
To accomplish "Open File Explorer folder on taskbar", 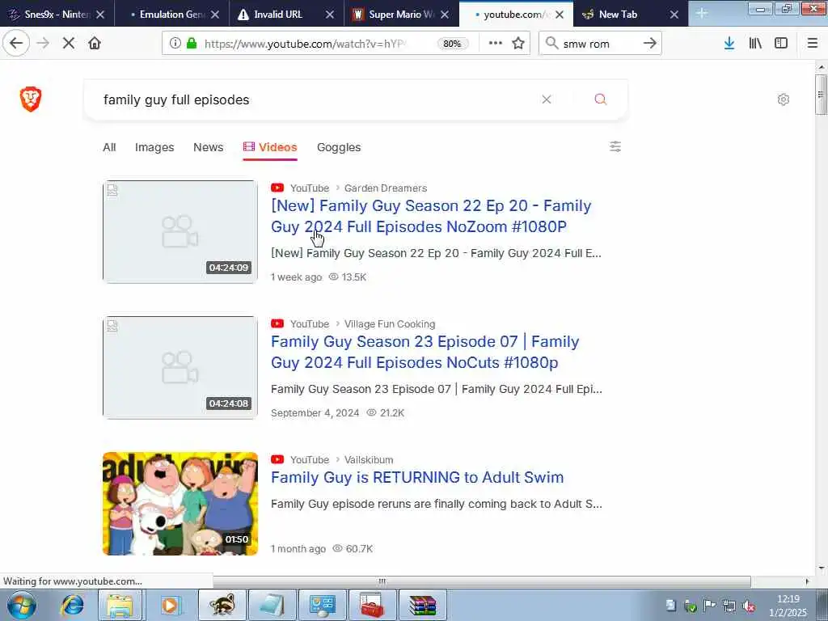I will tap(120, 605).
